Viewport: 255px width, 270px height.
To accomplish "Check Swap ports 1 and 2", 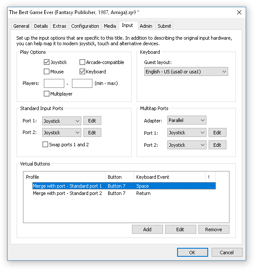I will click(45, 145).
